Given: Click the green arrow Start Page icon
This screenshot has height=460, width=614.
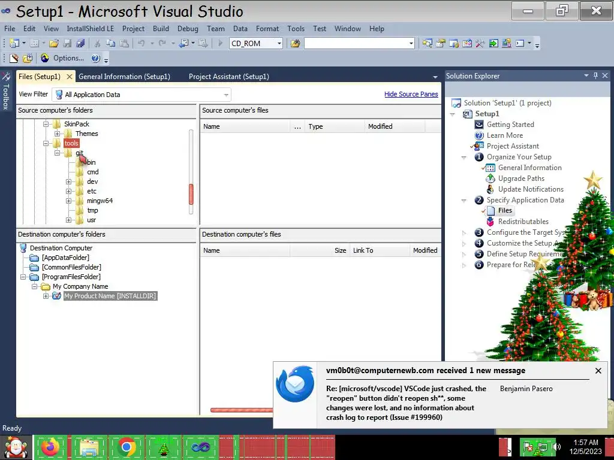Looking at the screenshot, I should pos(493,43).
